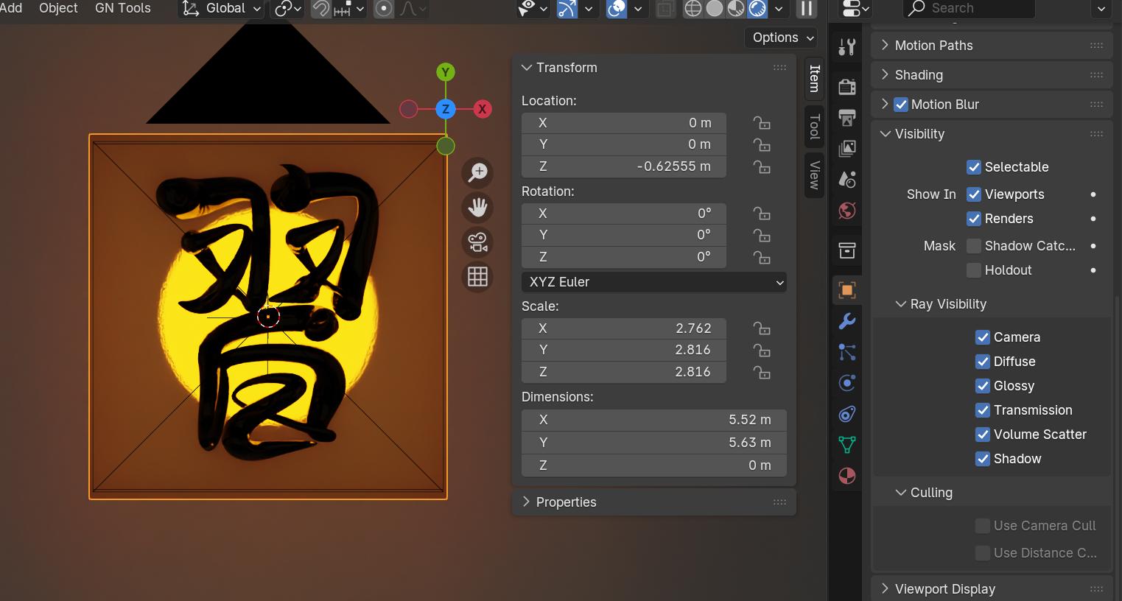Switch to solid viewport shading
This screenshot has width=1122, height=601.
click(x=715, y=9)
